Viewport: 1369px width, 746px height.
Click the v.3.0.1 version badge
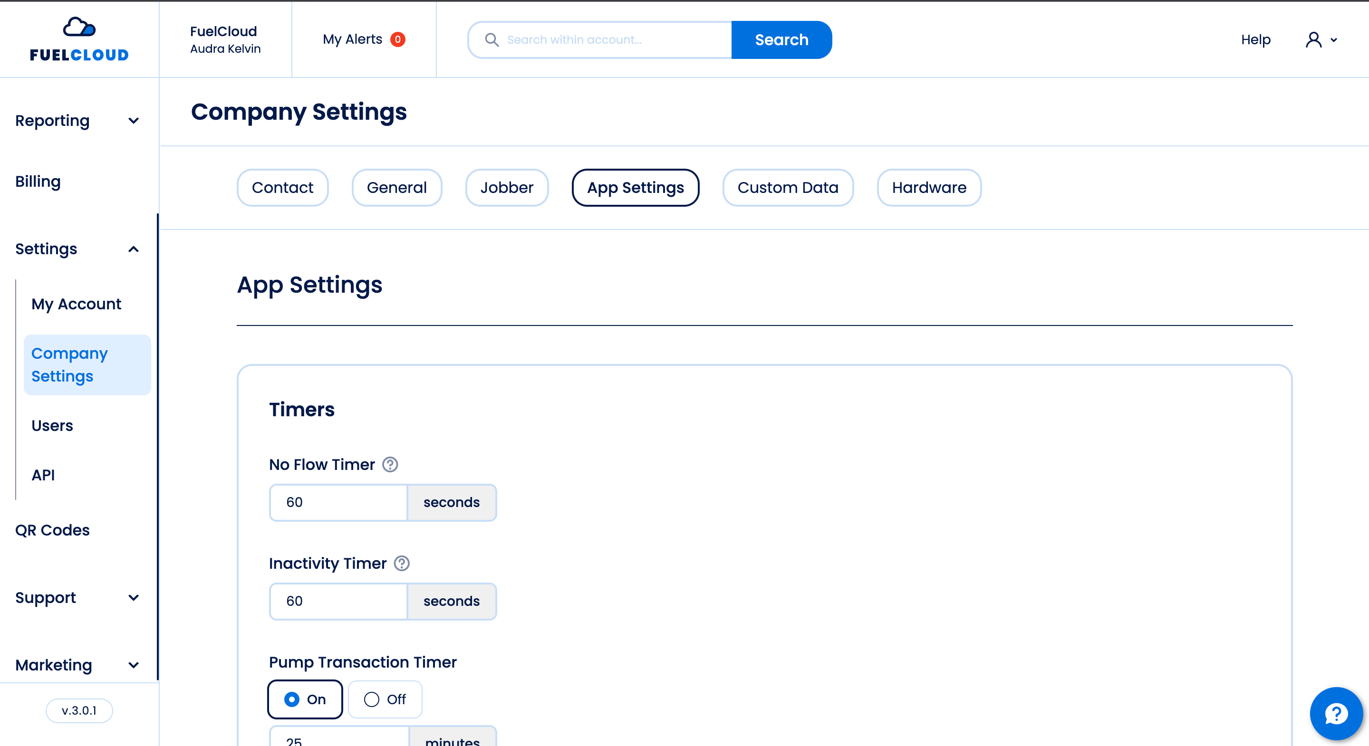79,710
